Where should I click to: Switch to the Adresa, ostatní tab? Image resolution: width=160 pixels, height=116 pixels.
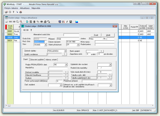pos(51,60)
